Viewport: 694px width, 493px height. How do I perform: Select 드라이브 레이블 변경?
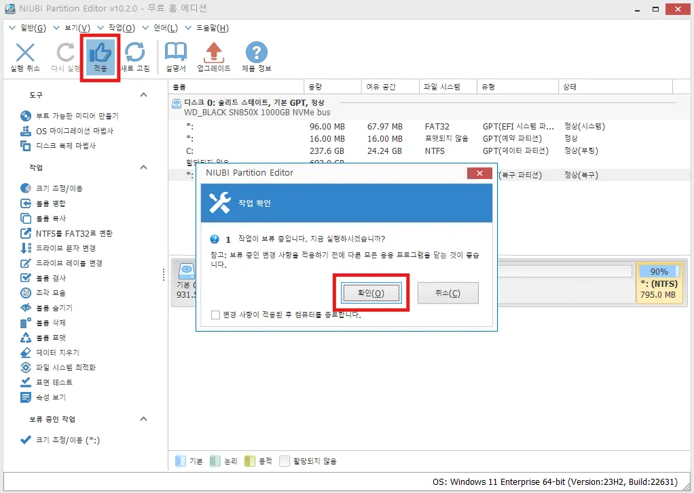pyautogui.click(x=62, y=263)
